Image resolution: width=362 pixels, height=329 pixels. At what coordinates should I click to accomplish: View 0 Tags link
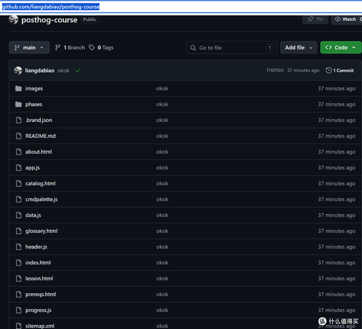click(101, 48)
